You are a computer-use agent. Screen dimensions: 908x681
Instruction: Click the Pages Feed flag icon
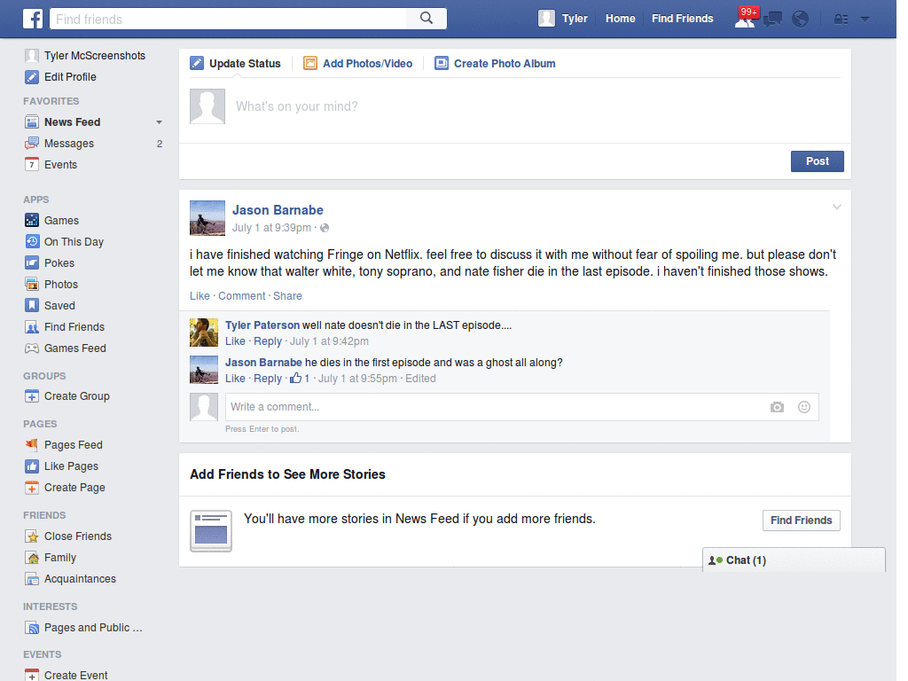(x=32, y=445)
